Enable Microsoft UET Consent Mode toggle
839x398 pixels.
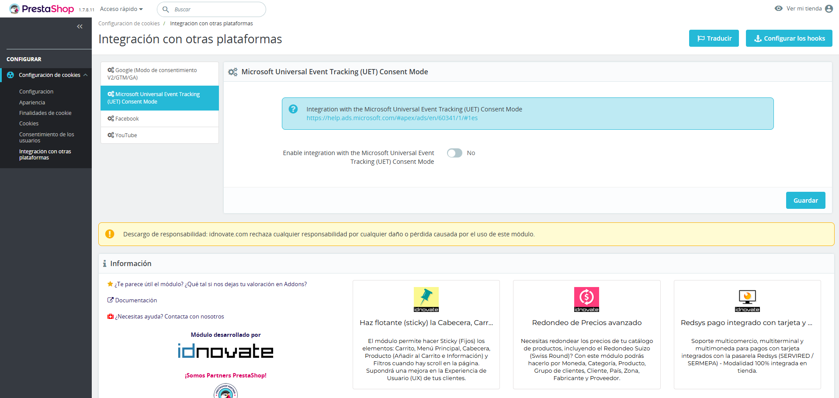coord(454,153)
